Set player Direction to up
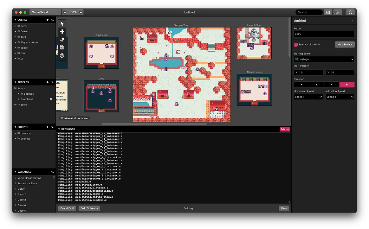Viewport: 369px width, 229px height. click(x=316, y=85)
